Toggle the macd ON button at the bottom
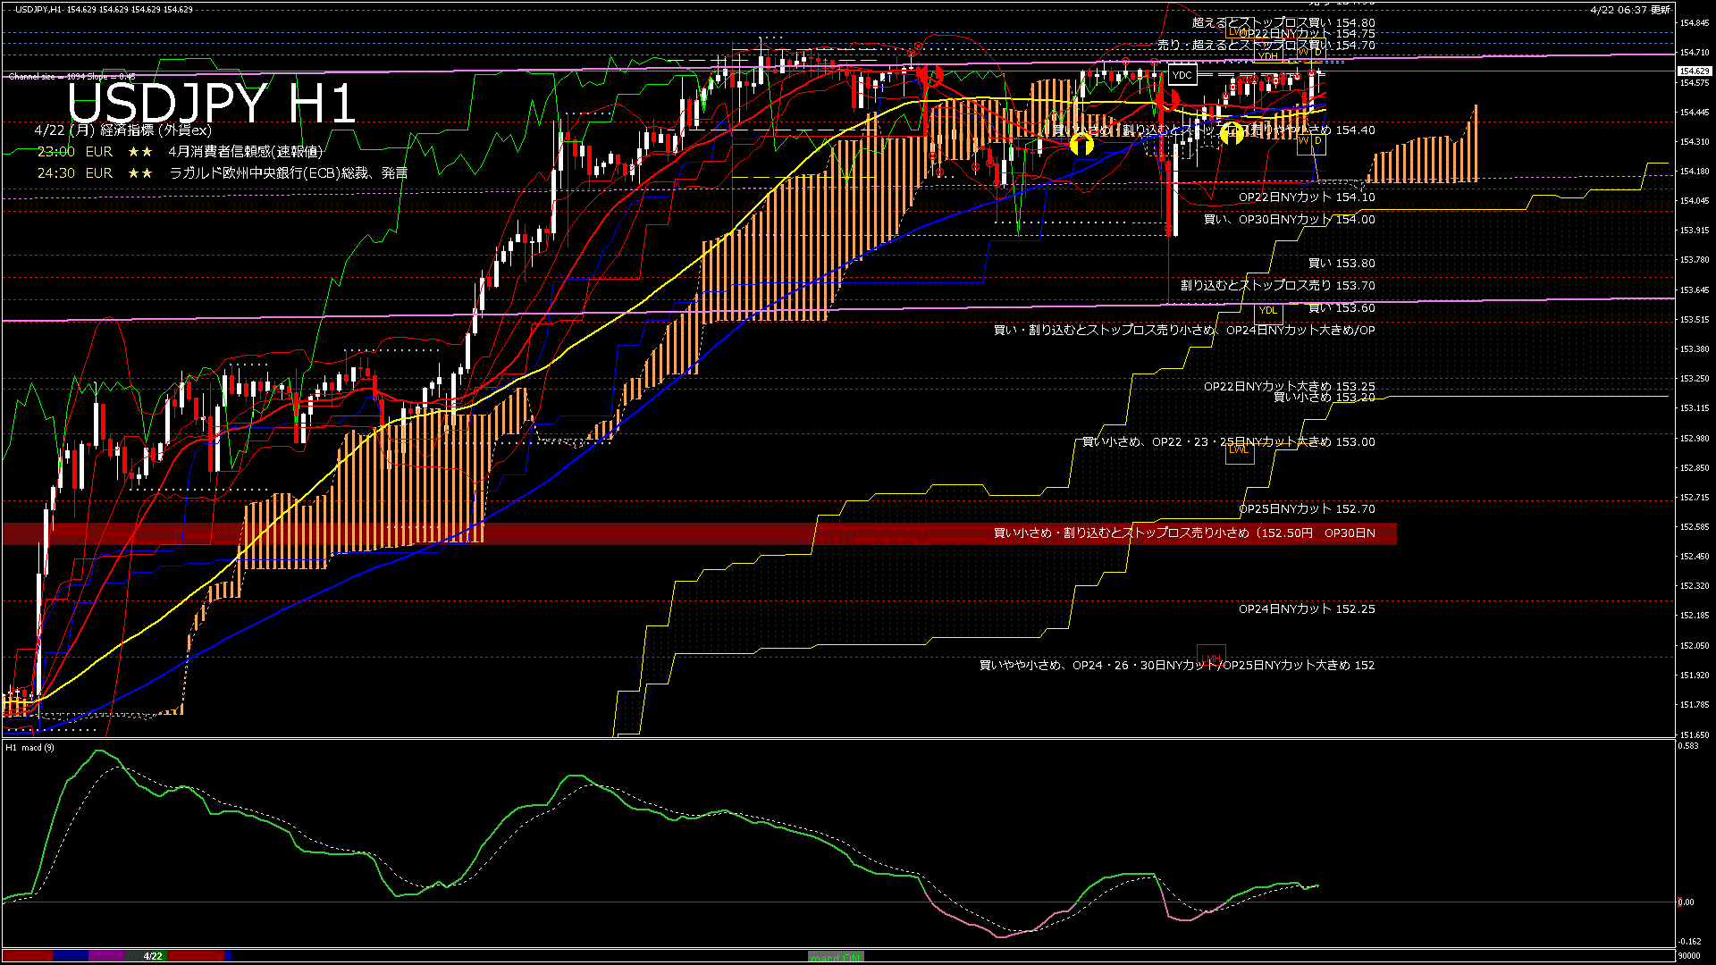 pos(836,956)
